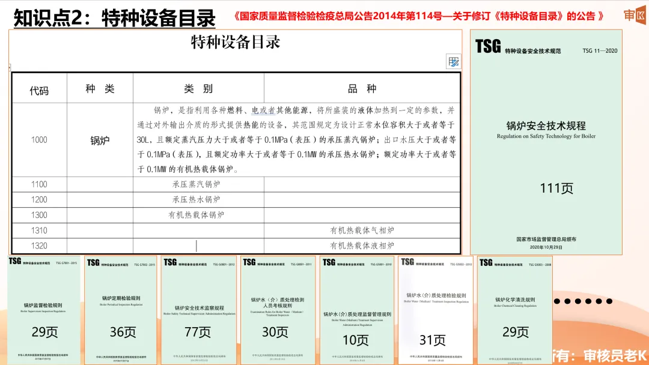Select the 承压热水锅炉 cell
The width and height of the screenshot is (649, 365).
coord(198,200)
